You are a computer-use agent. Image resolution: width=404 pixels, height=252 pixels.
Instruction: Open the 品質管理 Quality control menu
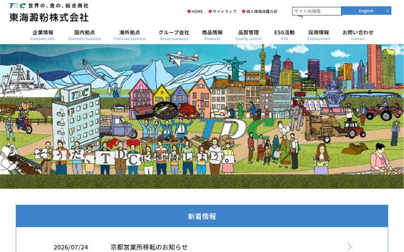tap(248, 35)
